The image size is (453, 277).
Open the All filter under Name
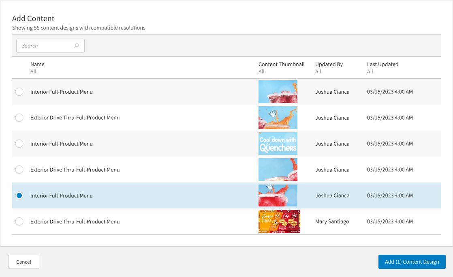point(33,72)
